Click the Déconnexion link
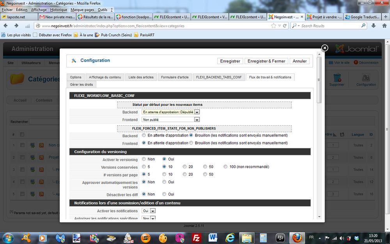The image size is (390, 244). coord(366,62)
